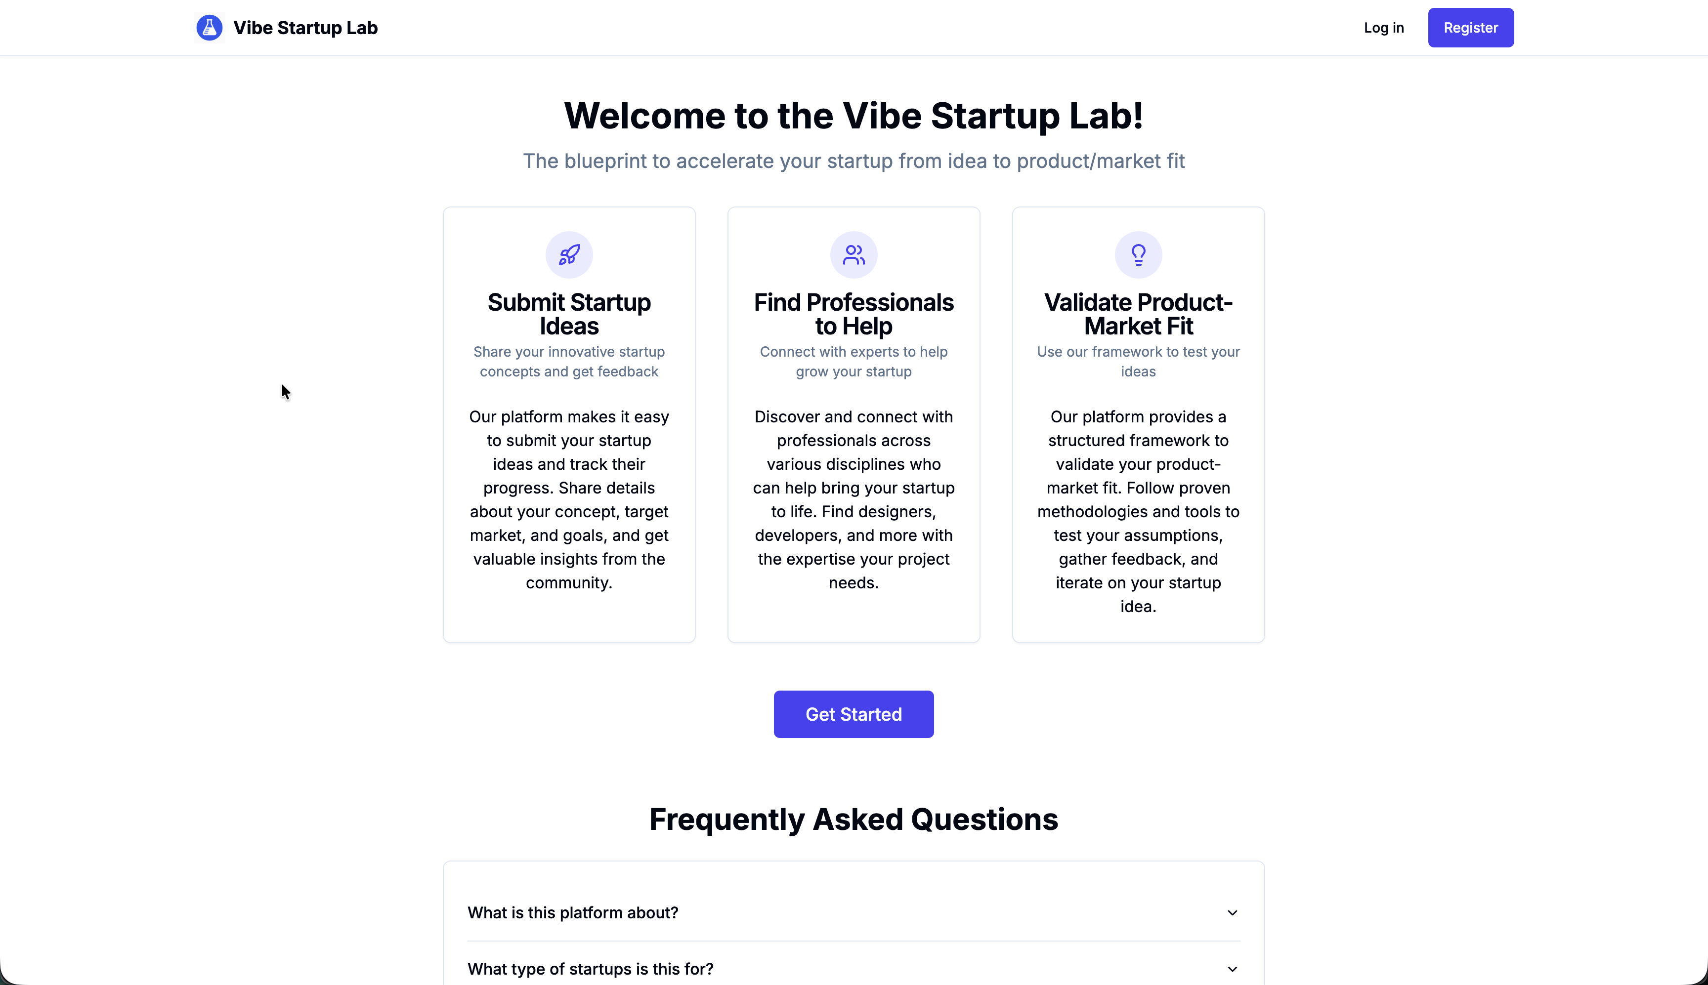The height and width of the screenshot is (985, 1708).
Task: Click the lightbulb icon on Validate Product-Market Fit
Action: pyautogui.click(x=1138, y=254)
